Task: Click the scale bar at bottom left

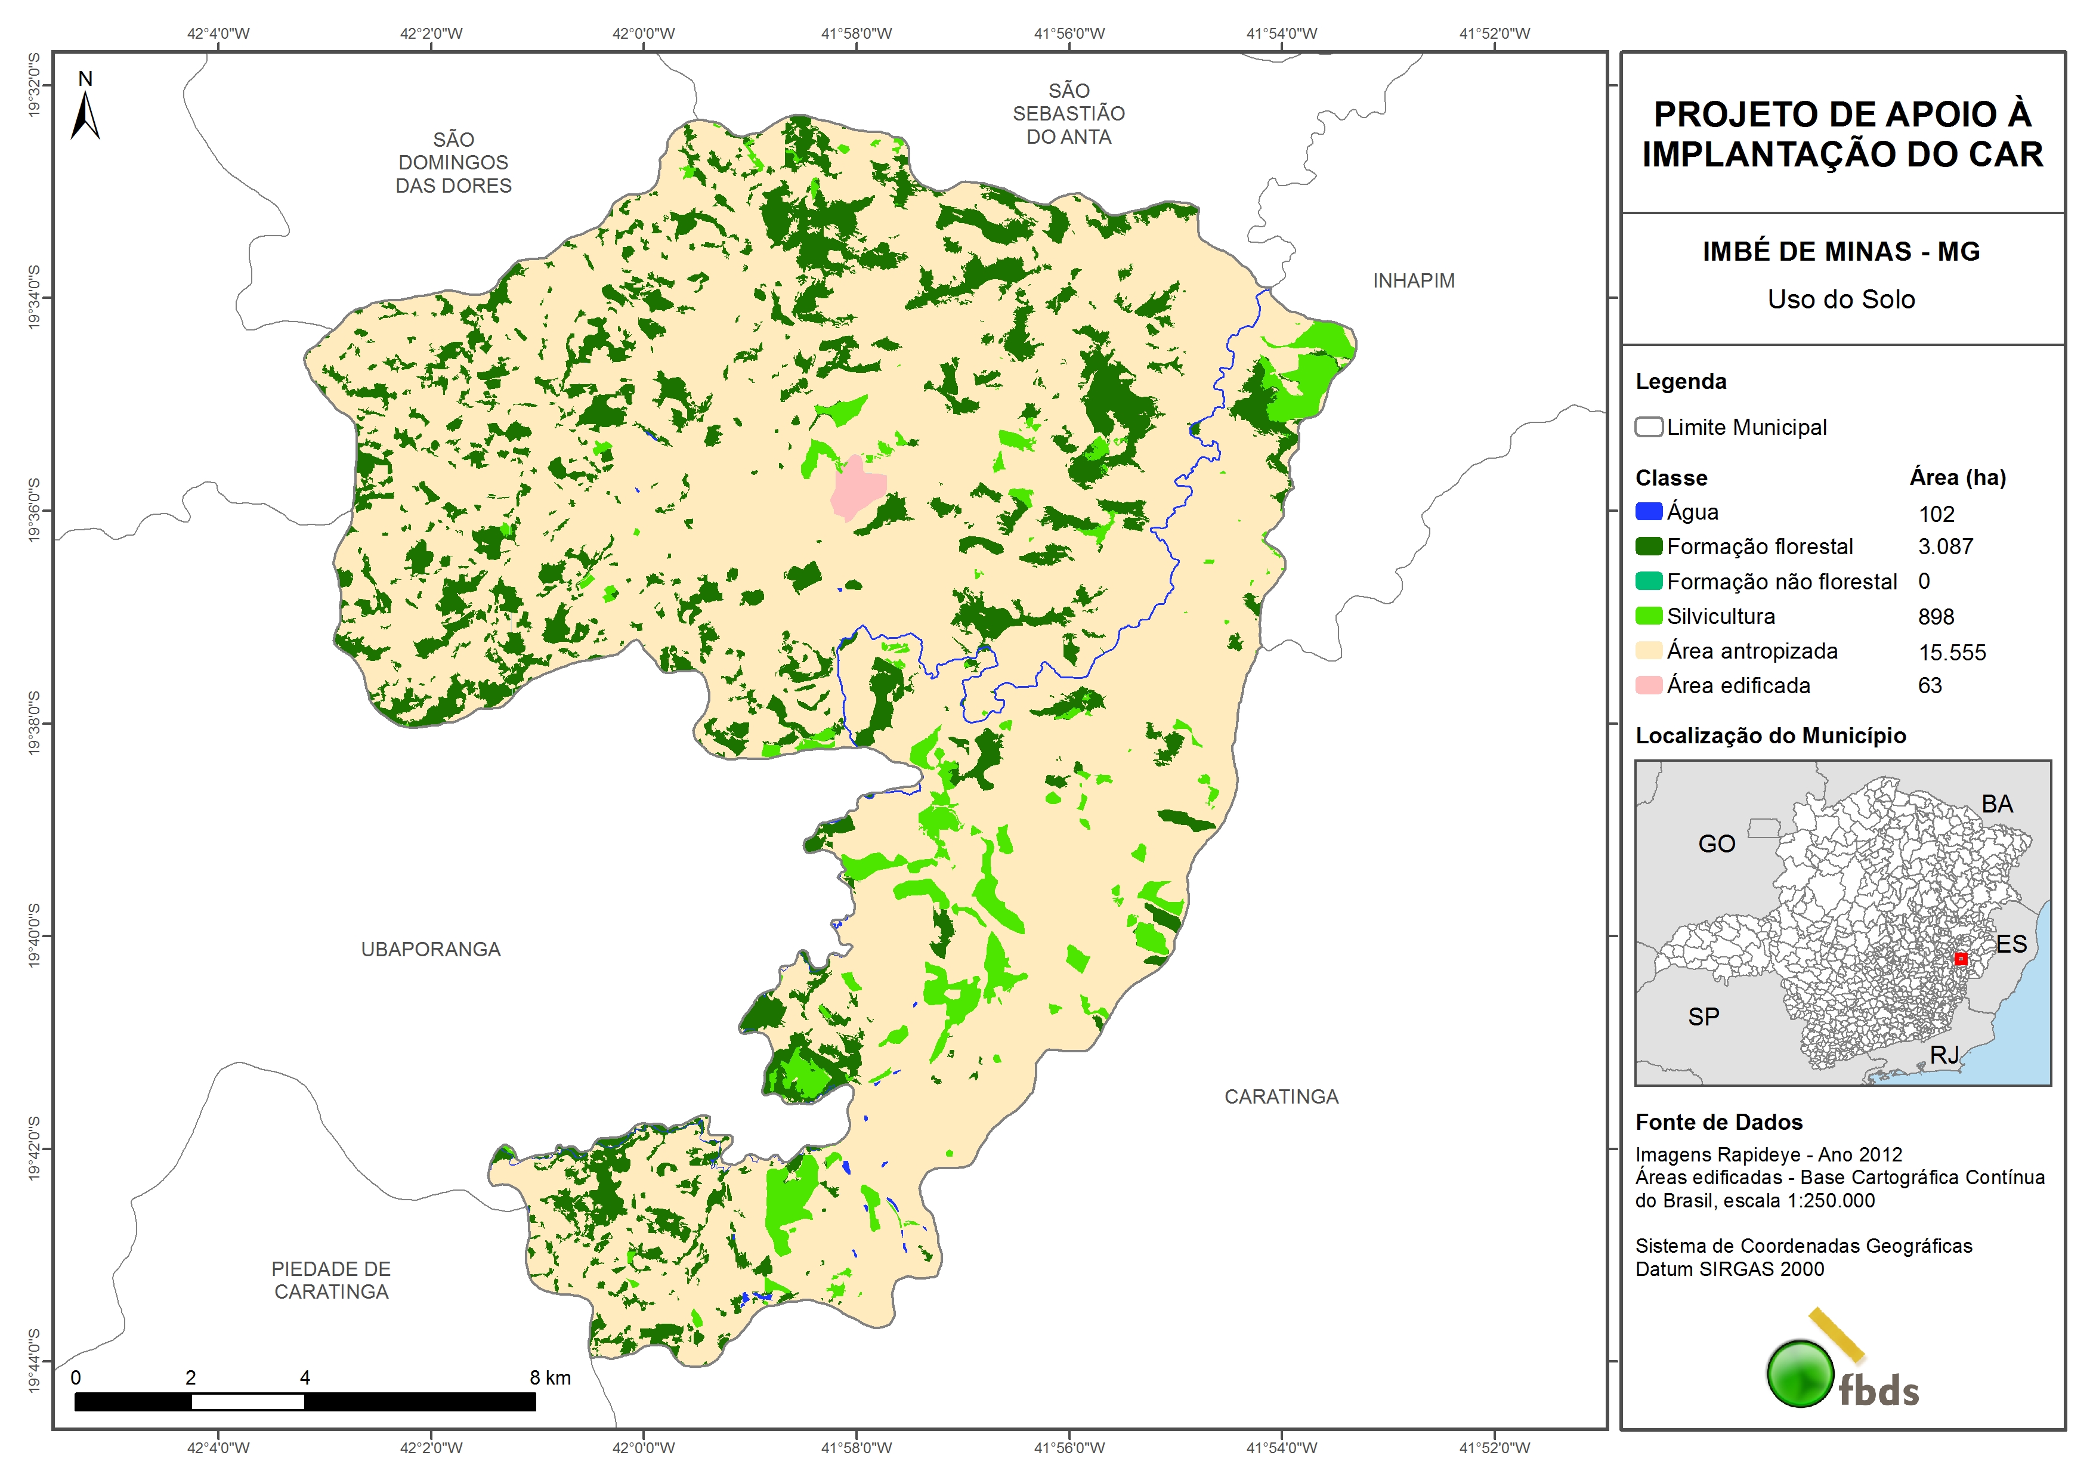Action: 304,1401
